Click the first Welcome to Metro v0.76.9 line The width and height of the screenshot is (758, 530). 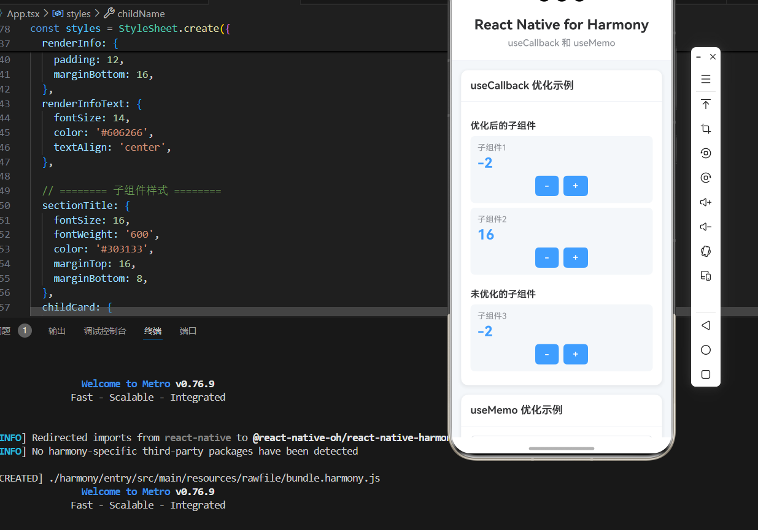tap(147, 384)
